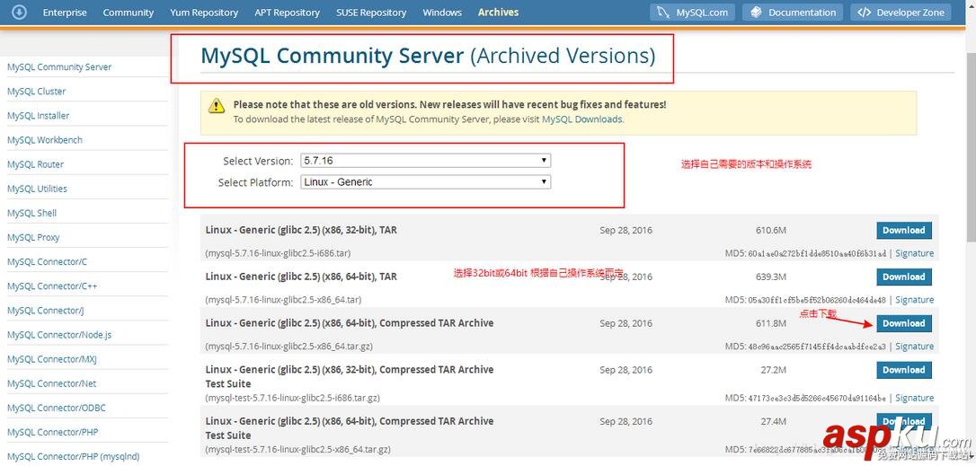Screen dimensions: 976x466
Task: Go to SUSE Repository tab
Action: 371,13
